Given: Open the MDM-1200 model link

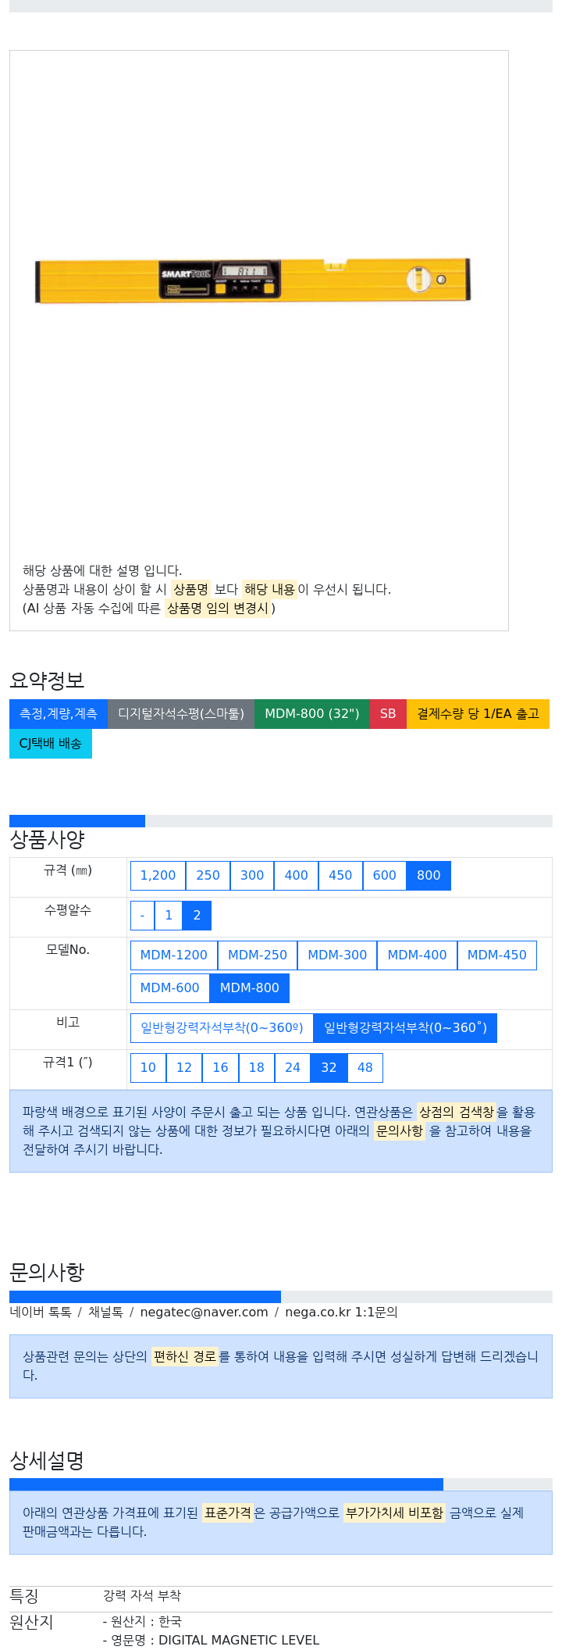Looking at the screenshot, I should 174,955.
